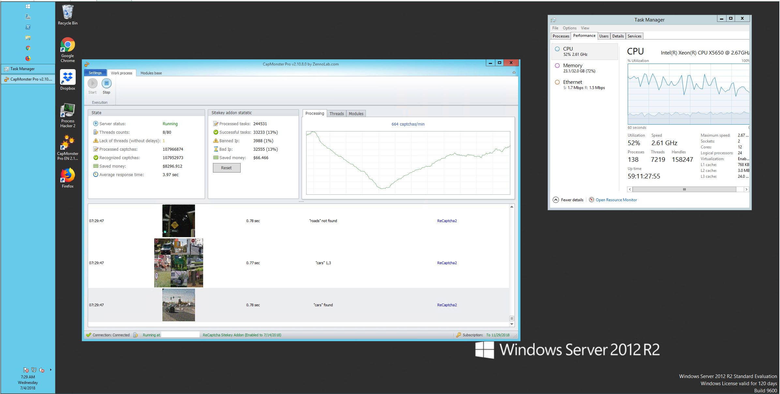This screenshot has width=780, height=394.
Task: Open the Users tab in Task Manager
Action: 604,36
